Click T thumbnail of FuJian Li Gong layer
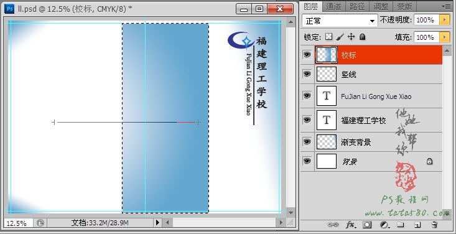Viewport: 456px width, 234px height. point(327,96)
